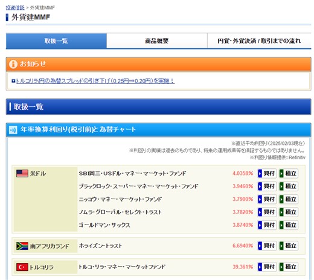Click the 米ドル currency label

(38, 173)
